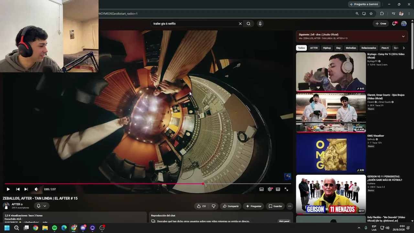Skip to the previous video
The image size is (414, 233).
pos(18,189)
